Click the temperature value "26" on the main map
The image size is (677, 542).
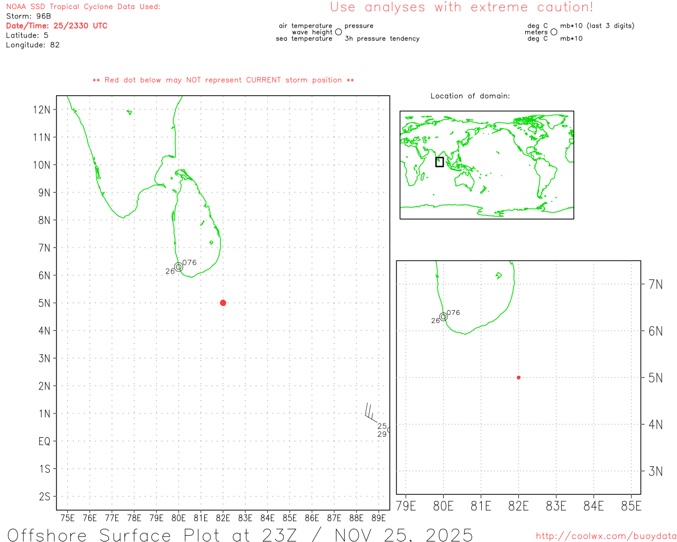(170, 271)
